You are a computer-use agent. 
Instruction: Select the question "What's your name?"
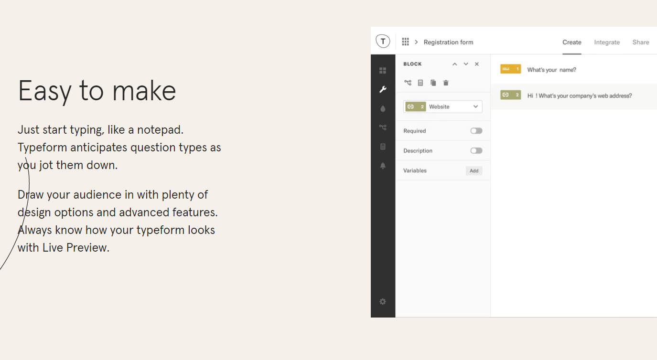click(x=551, y=69)
